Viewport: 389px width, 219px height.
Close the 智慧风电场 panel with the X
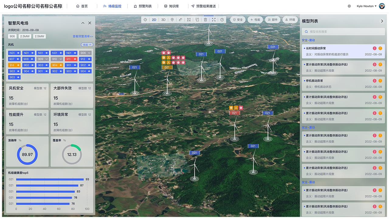click(90, 23)
